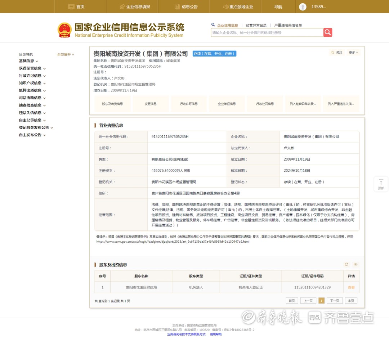Image resolution: width=389 pixels, height=341 pixels.
Task: Click the home page monitor icon
Action: (x=71, y=7)
